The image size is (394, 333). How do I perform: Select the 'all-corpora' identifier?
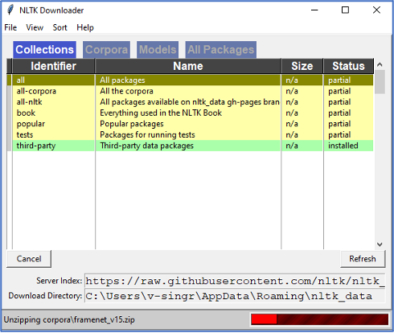click(x=36, y=91)
